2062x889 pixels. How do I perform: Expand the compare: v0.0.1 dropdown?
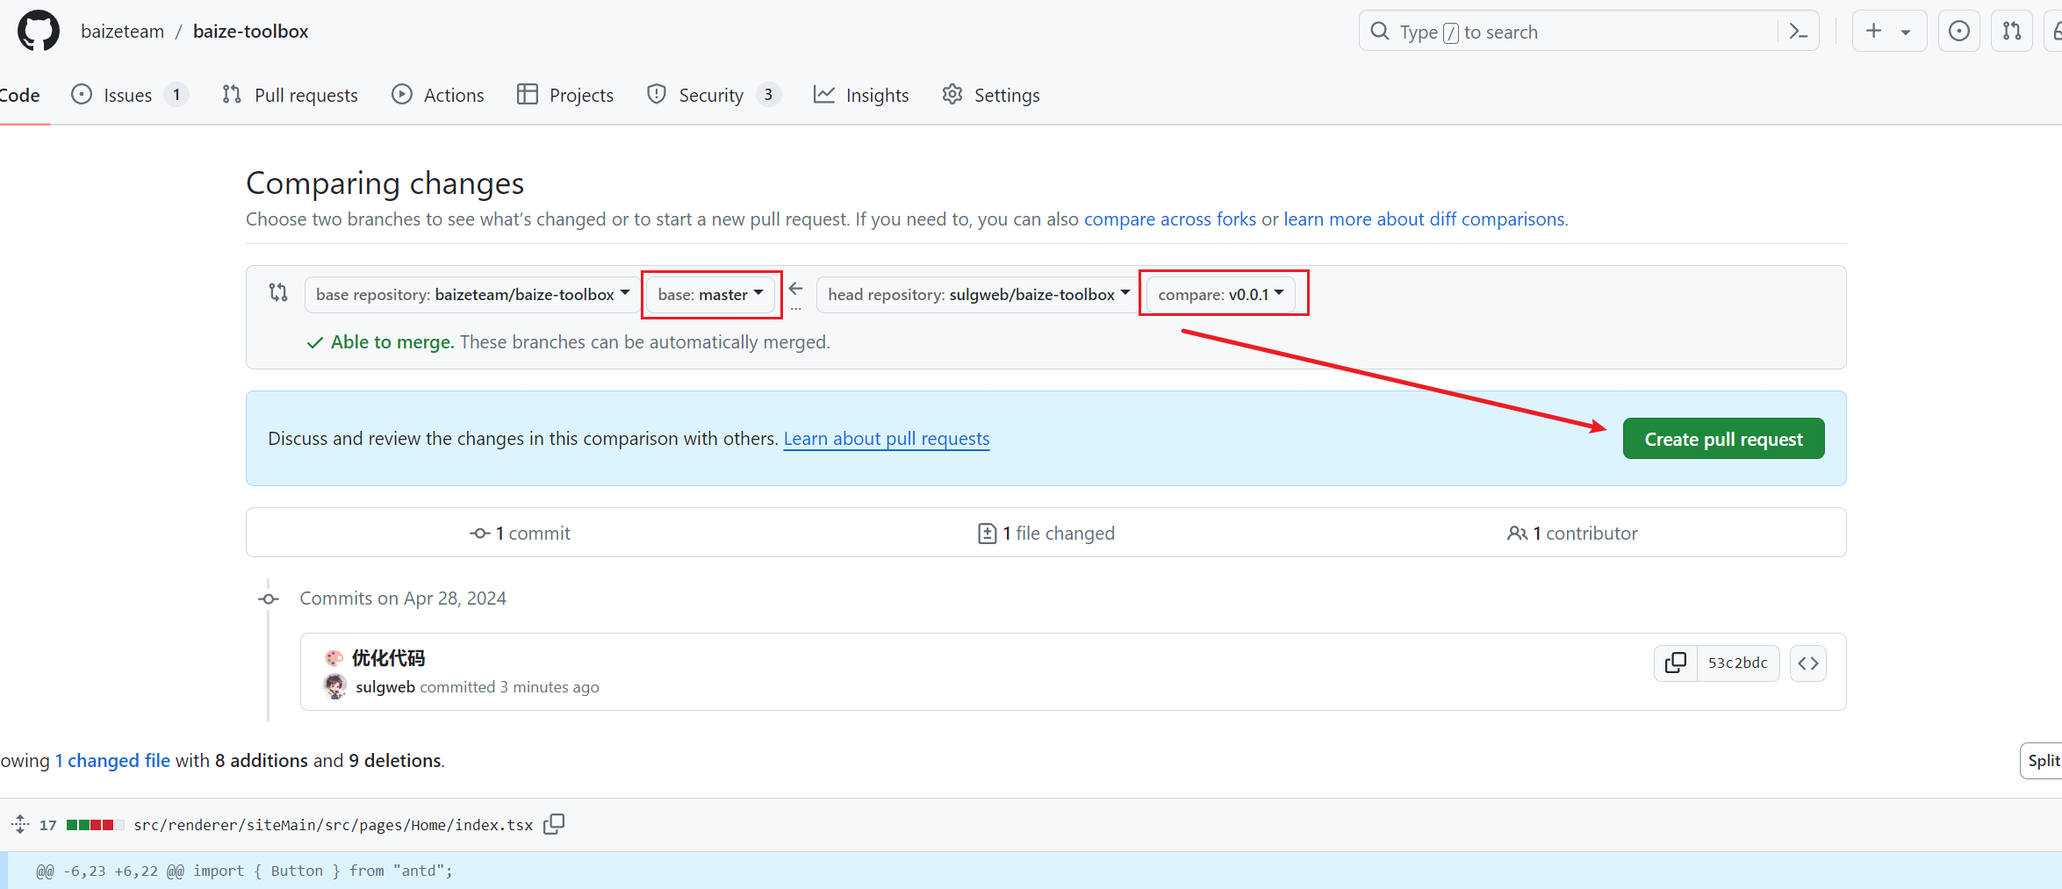point(1220,295)
